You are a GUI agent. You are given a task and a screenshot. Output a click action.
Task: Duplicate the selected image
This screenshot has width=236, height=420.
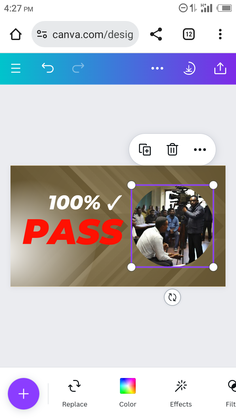click(145, 150)
